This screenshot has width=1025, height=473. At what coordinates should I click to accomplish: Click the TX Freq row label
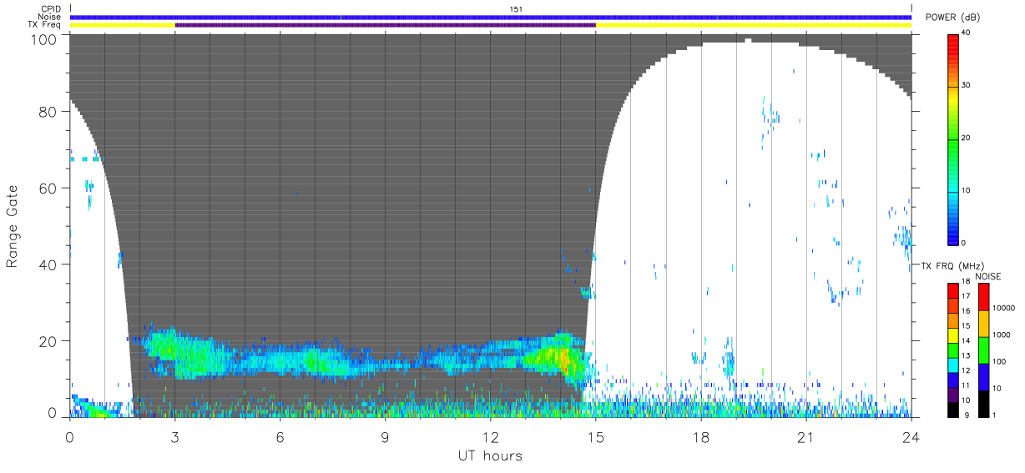45,24
